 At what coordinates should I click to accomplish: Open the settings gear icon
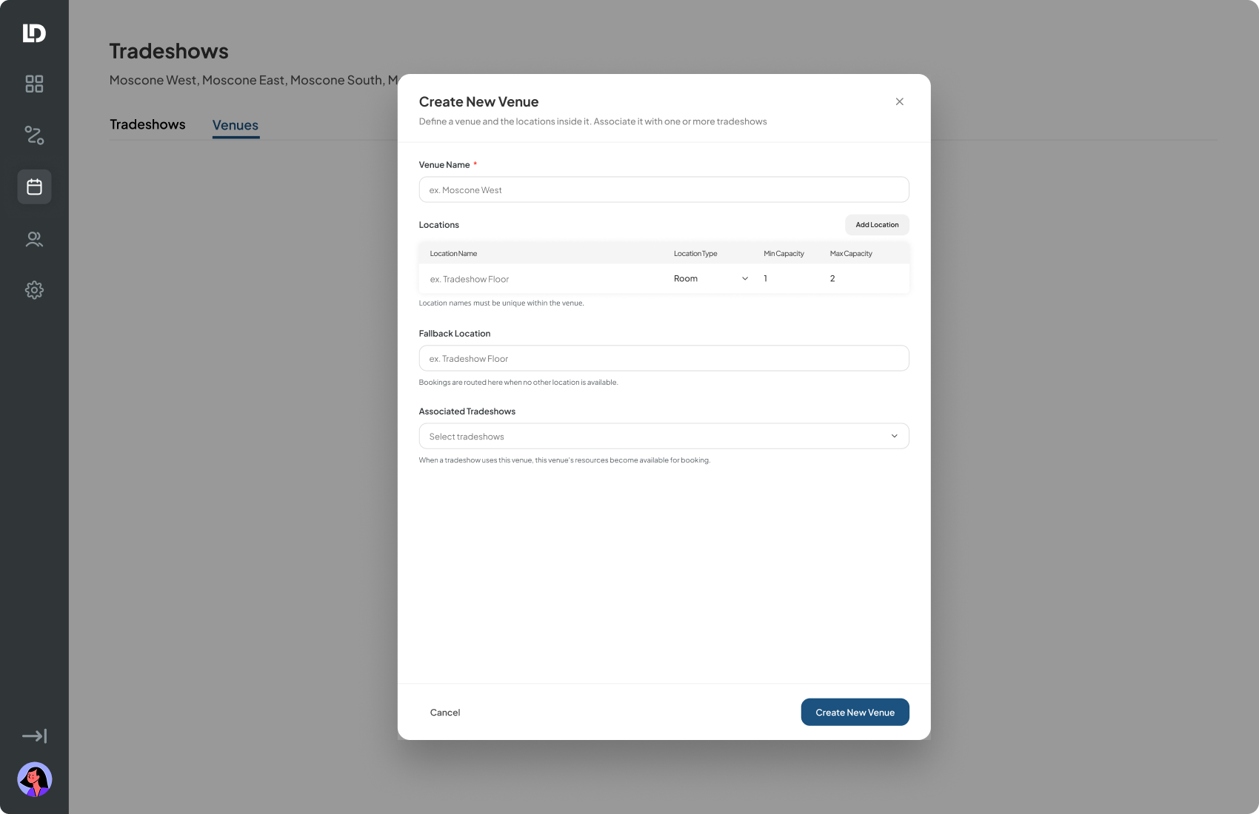coord(34,290)
